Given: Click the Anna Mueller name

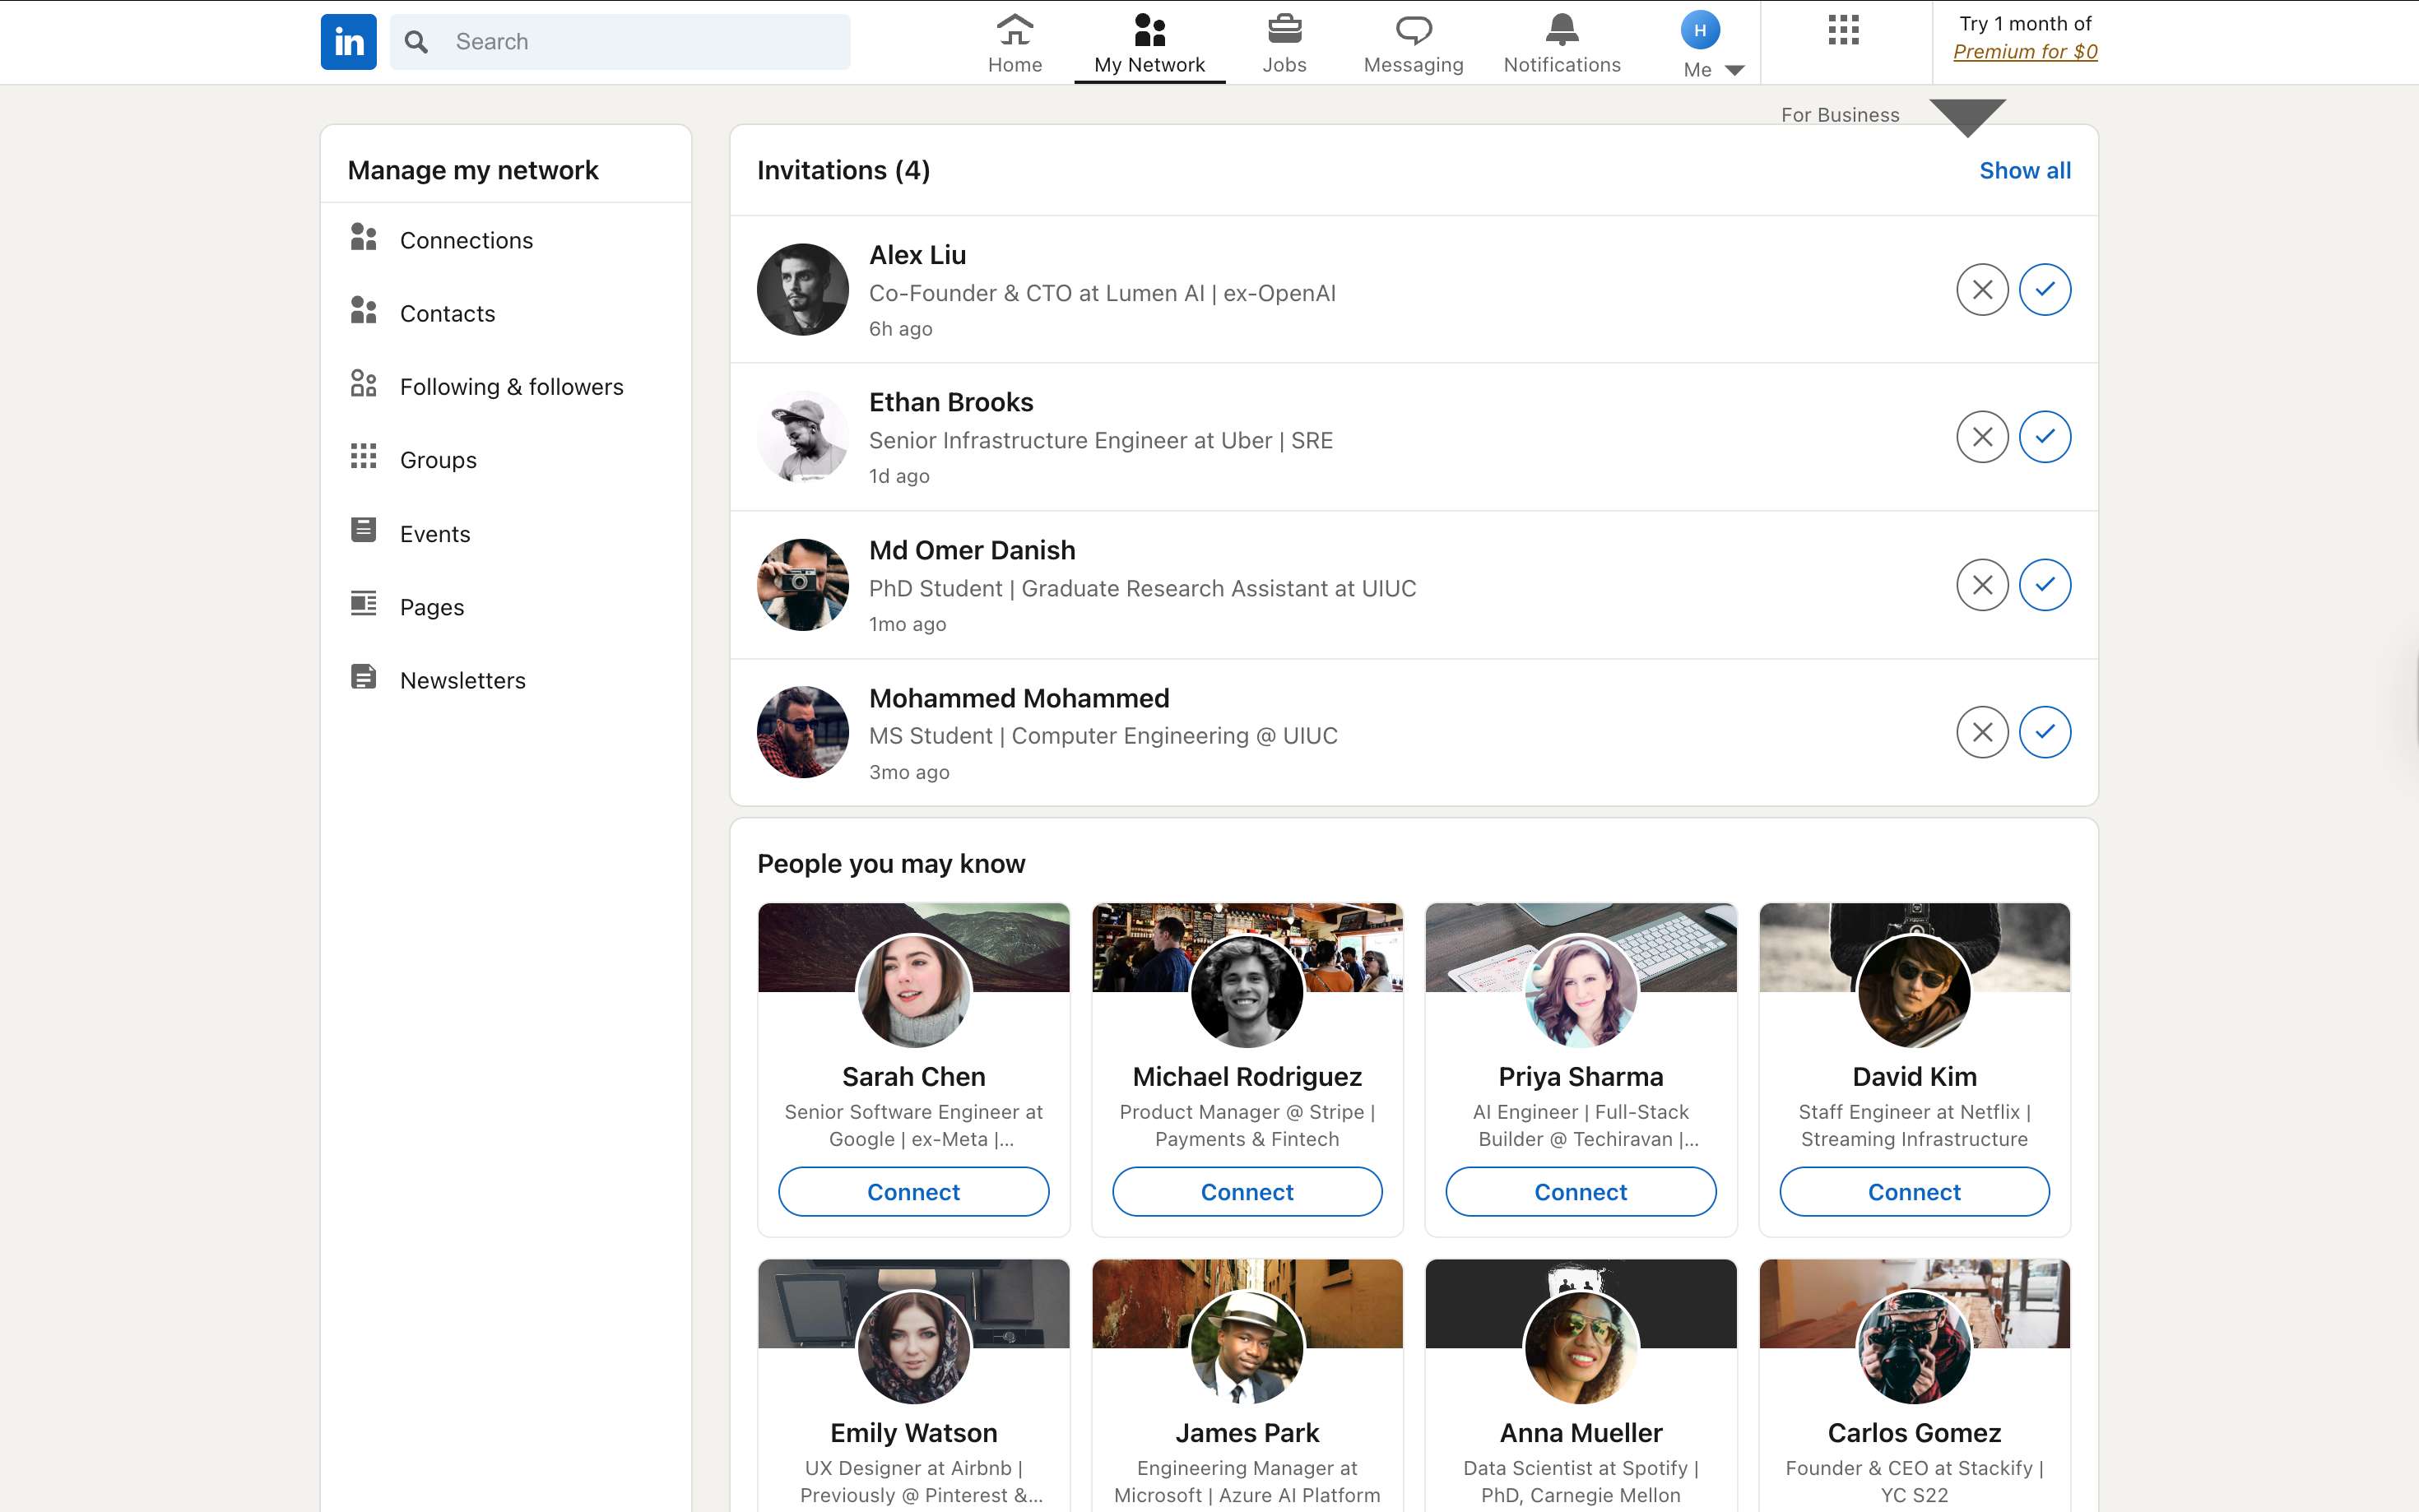Looking at the screenshot, I should [1580, 1433].
